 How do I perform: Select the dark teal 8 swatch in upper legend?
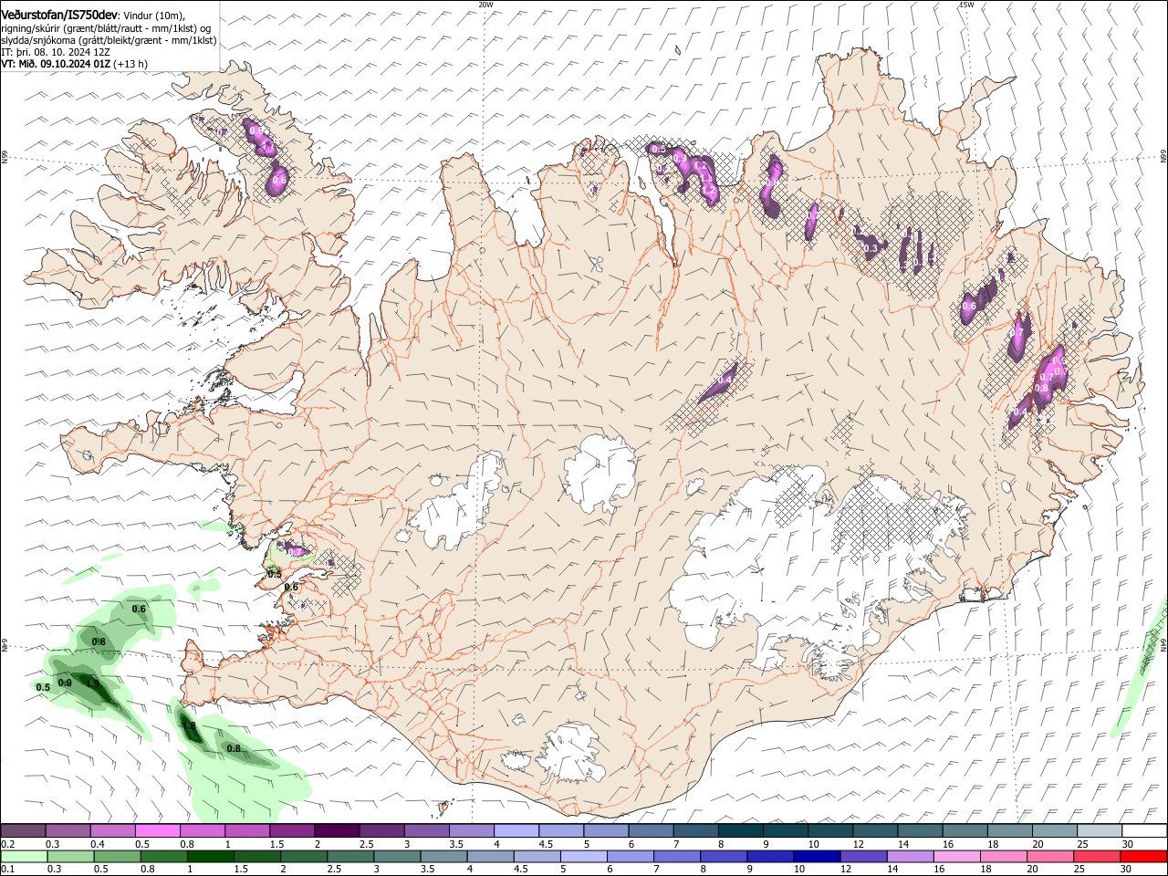click(741, 830)
